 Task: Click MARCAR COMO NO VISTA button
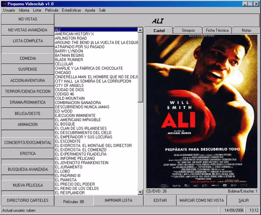click(201, 200)
